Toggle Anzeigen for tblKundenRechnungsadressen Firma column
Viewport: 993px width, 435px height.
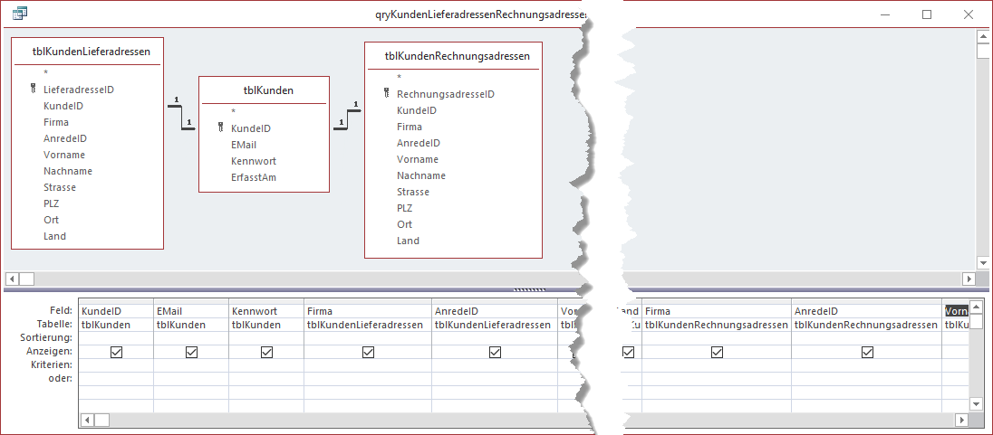pyautogui.click(x=717, y=353)
